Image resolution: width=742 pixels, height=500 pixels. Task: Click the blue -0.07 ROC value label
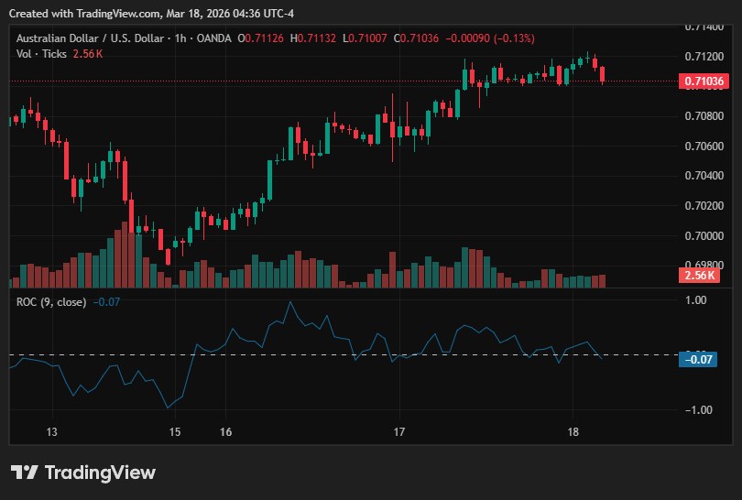click(698, 360)
